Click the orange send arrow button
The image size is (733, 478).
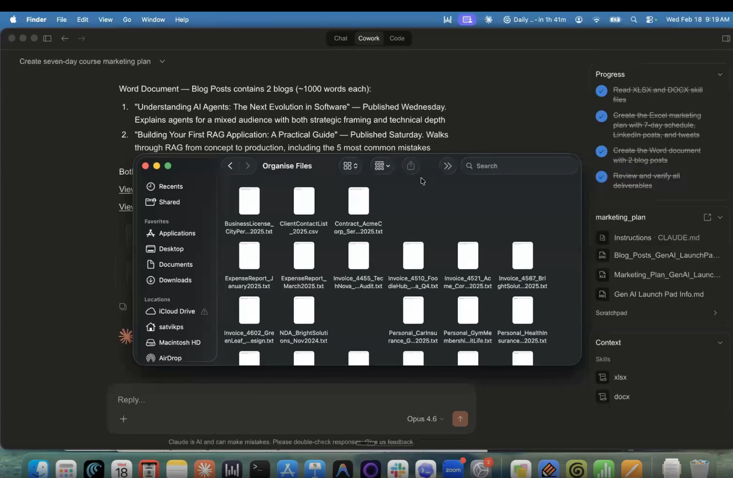click(x=460, y=419)
